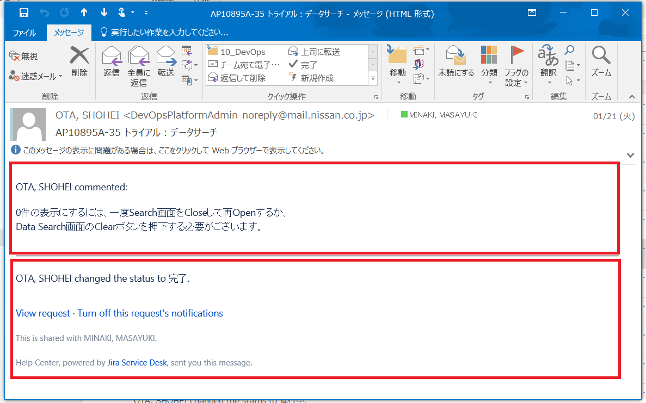Open the more respond actions dropdown
Image resolution: width=646 pixels, height=403 pixels.
(x=189, y=80)
